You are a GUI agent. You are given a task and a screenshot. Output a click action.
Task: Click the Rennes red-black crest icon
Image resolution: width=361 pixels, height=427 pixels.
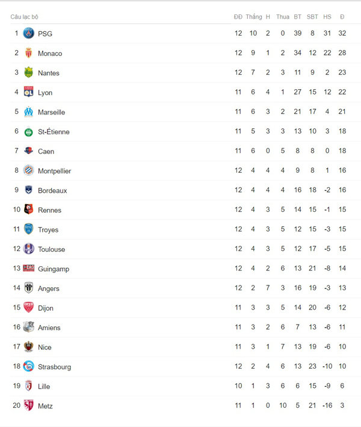[28, 210]
